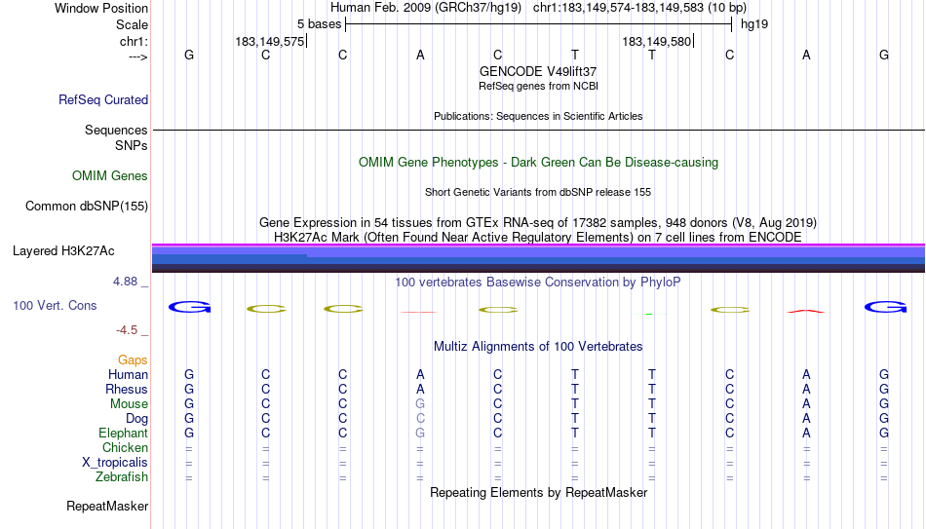Click the Mouse row mismatched G base
The image size is (926, 529).
pos(420,404)
